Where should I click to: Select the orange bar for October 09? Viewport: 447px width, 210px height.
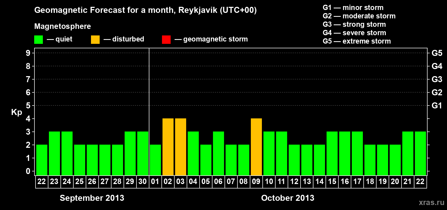click(x=256, y=147)
